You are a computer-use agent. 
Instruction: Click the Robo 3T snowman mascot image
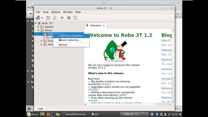point(115,51)
